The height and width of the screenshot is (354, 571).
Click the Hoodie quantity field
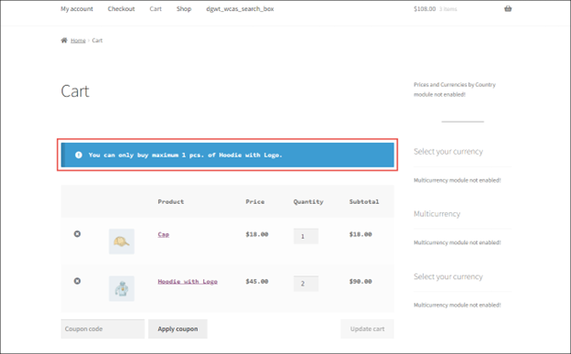[306, 284]
